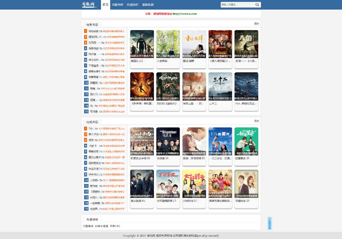This screenshot has width=342, height=239.
Task: Click the 苹果cms friend link
Action: tap(115, 226)
